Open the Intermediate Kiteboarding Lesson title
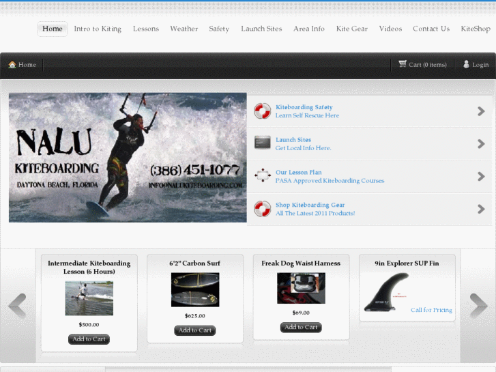 pyautogui.click(x=89, y=267)
